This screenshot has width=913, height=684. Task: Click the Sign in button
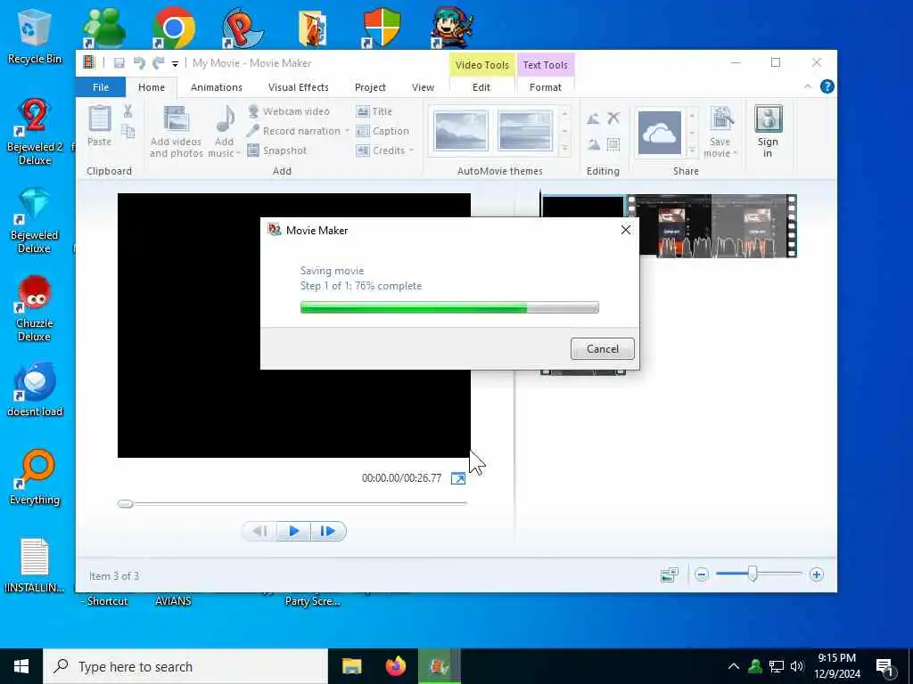click(x=768, y=132)
